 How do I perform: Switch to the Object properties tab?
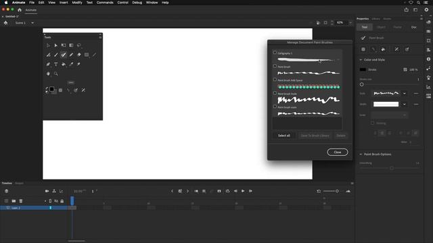click(381, 27)
